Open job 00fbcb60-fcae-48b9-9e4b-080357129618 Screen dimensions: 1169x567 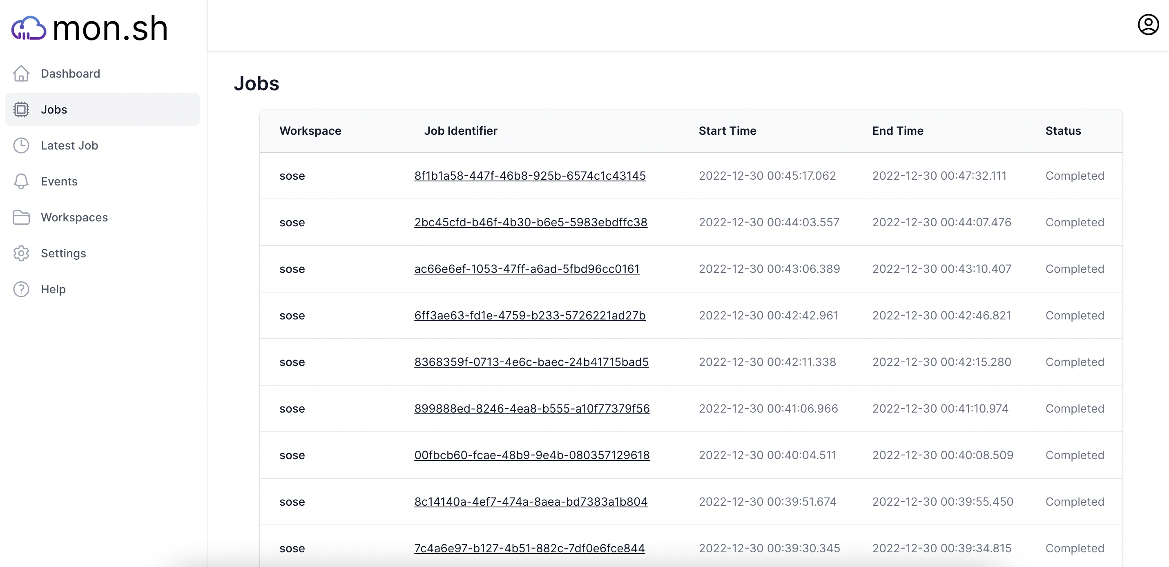point(532,455)
